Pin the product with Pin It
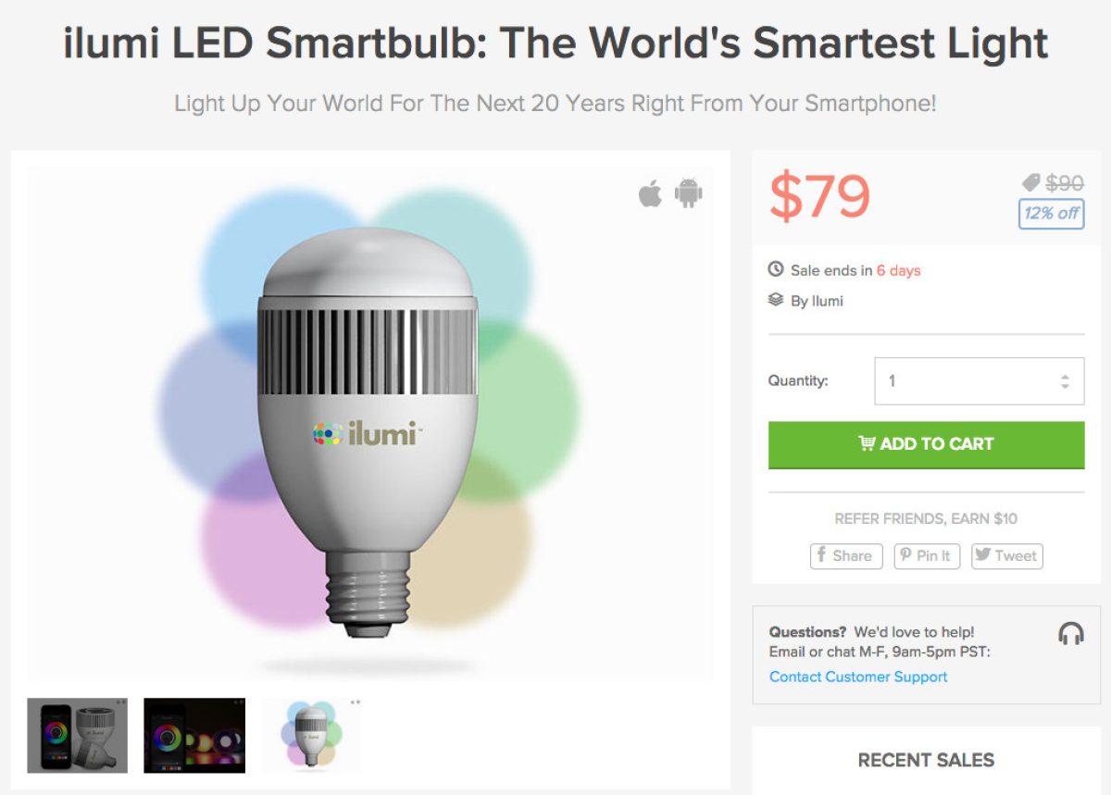 tap(926, 555)
